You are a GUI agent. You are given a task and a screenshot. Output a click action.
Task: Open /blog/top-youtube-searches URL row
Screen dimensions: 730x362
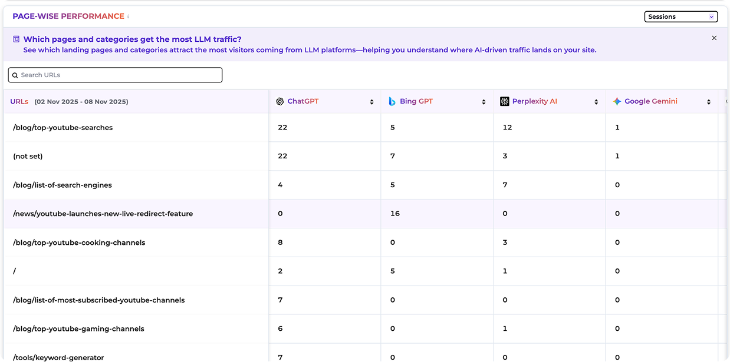[x=63, y=128]
